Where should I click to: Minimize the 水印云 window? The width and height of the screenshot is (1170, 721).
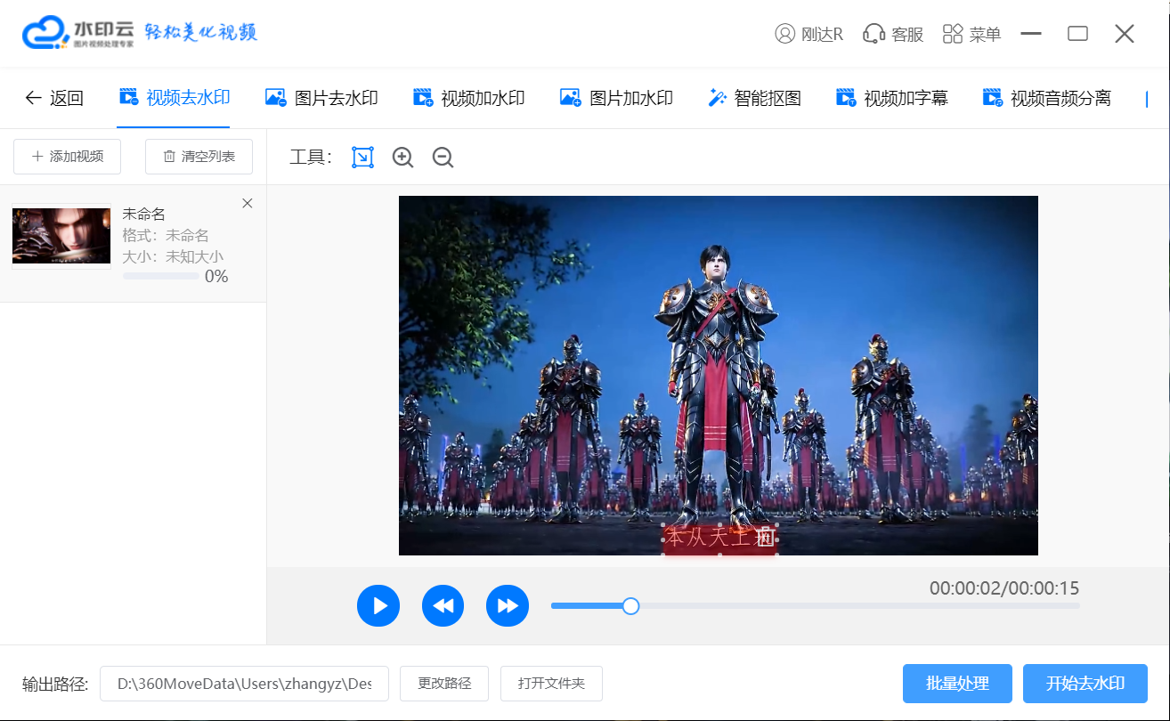click(1031, 34)
